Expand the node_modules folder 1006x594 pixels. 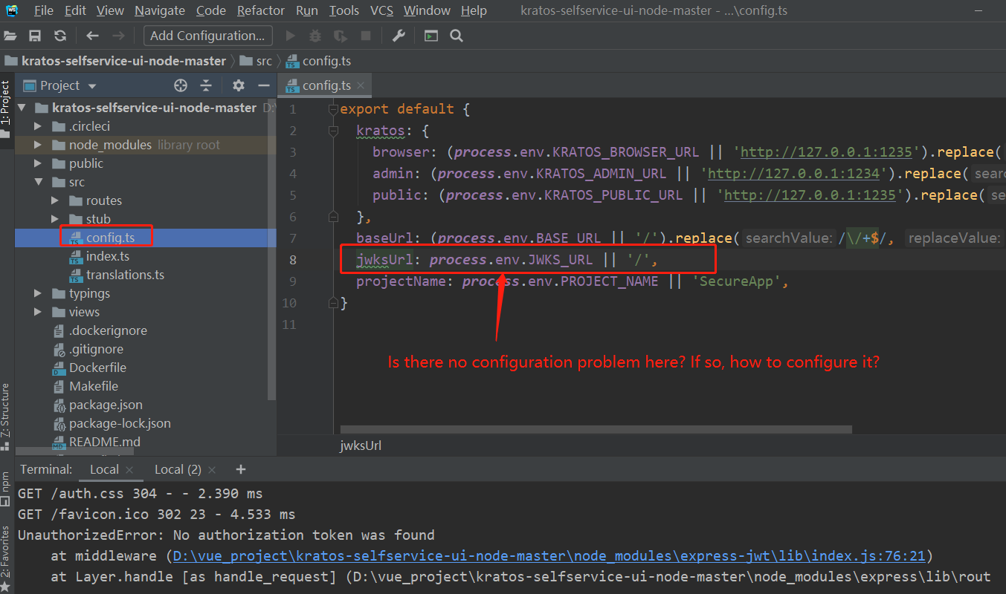click(x=37, y=144)
